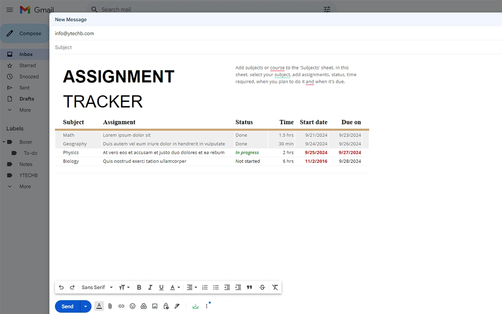
Task: Open the Boxer label
Action: click(26, 142)
